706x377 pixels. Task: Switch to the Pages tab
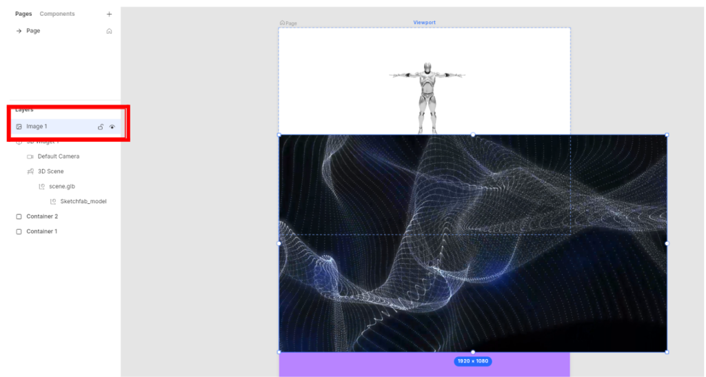(23, 14)
